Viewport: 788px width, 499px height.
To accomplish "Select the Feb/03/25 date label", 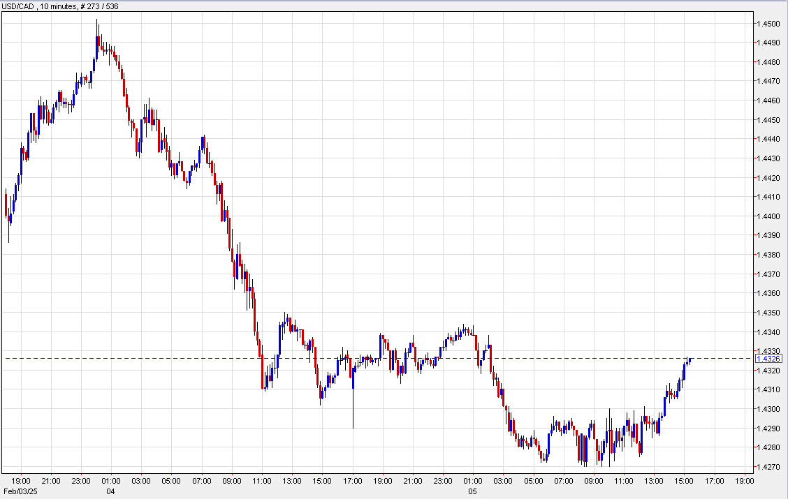I will [20, 490].
